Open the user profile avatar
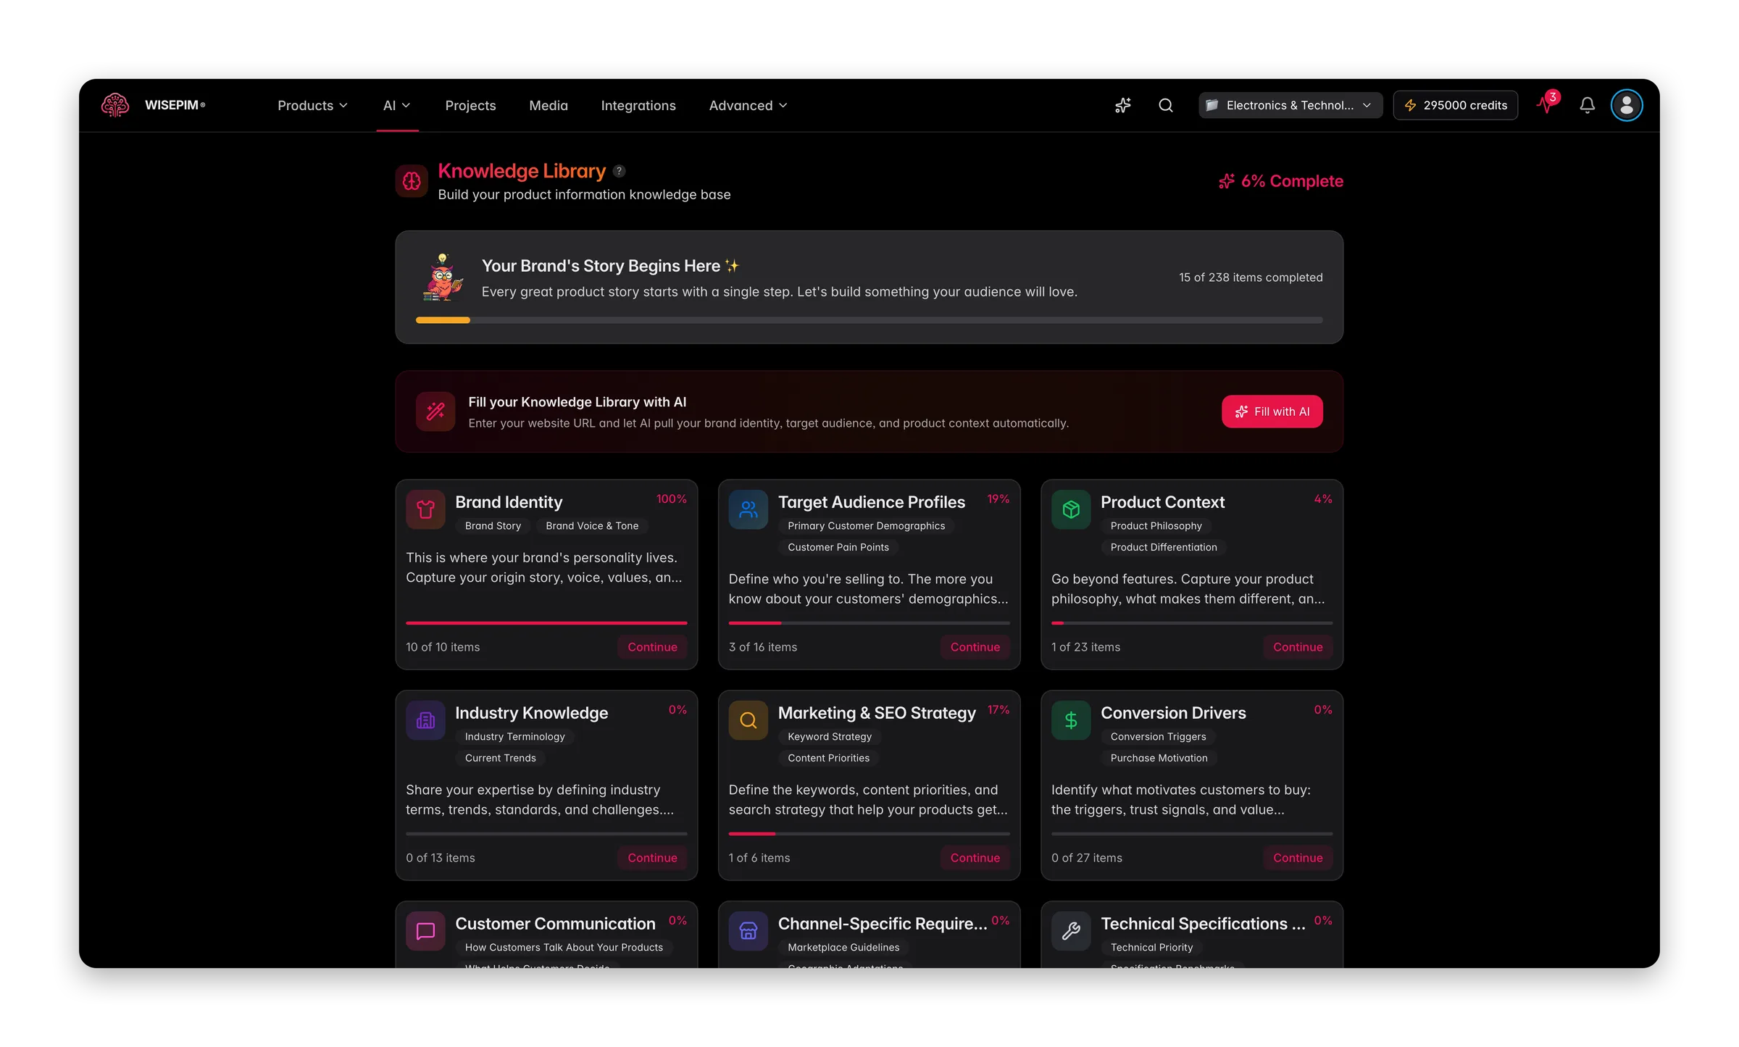 click(x=1627, y=106)
